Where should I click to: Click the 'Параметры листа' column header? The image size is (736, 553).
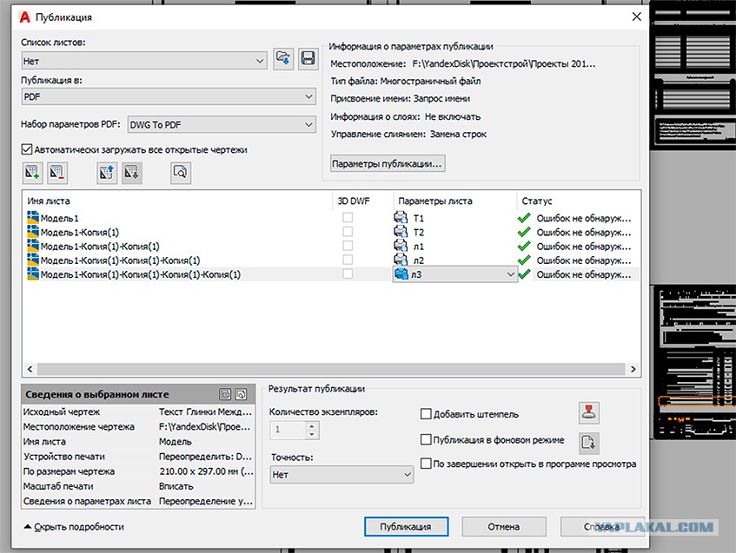435,201
